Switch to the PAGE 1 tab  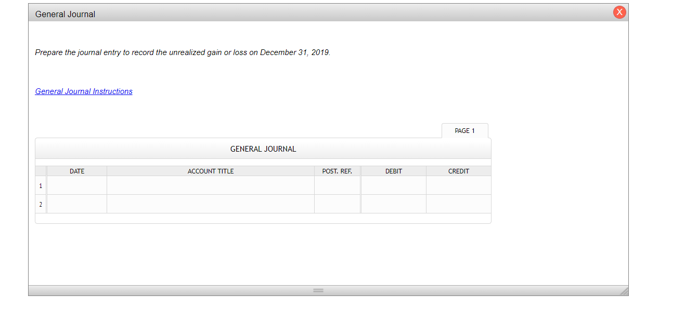click(x=464, y=130)
